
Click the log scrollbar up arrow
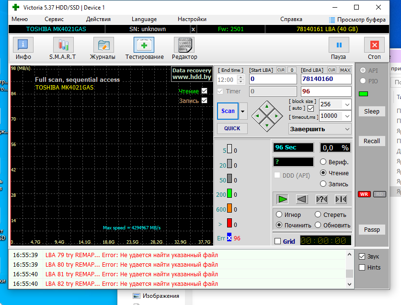349,254
